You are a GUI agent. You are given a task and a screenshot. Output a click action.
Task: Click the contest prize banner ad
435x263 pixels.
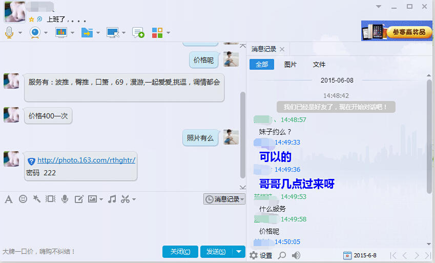coord(397,31)
